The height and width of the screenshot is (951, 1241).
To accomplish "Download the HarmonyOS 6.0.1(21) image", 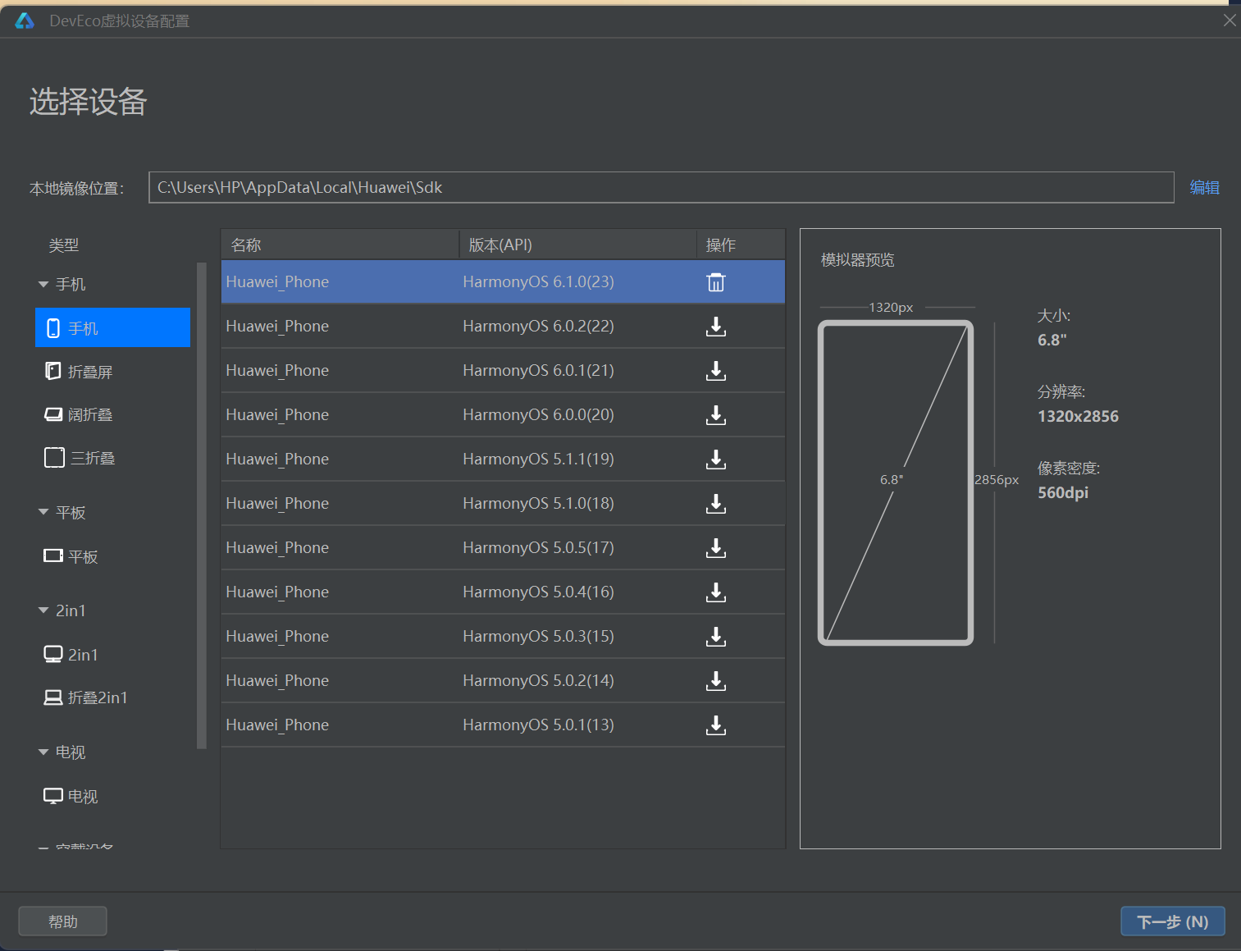I will click(716, 371).
